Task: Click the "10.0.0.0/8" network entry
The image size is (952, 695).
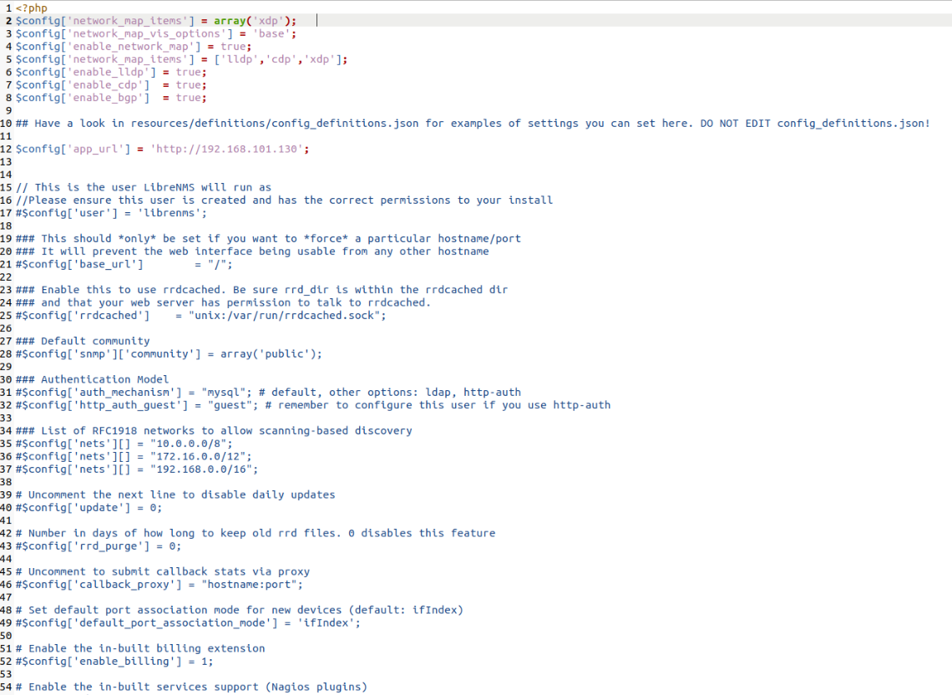Action: click(188, 444)
